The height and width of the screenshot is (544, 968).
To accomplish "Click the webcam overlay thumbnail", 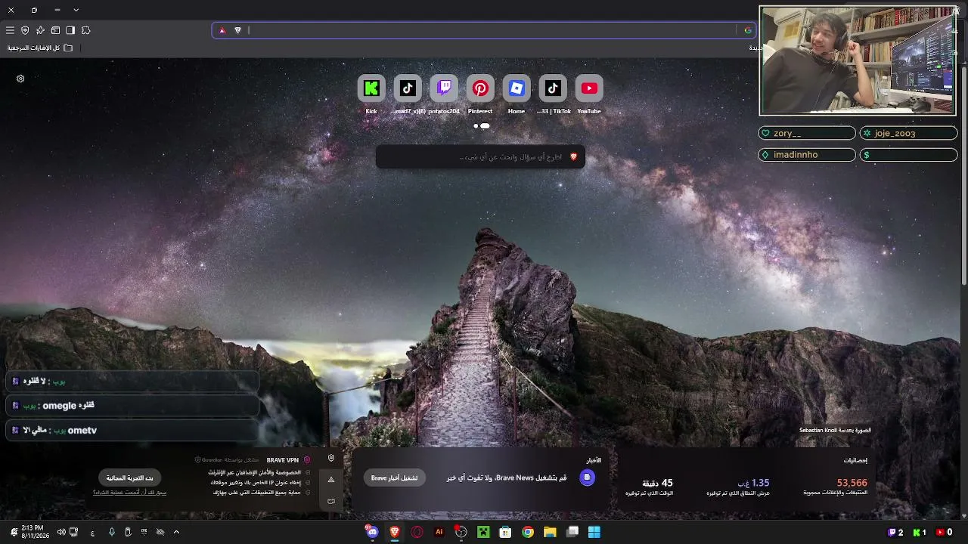I will point(858,61).
